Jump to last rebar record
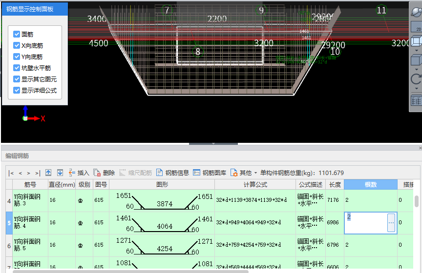The image size is (422, 273). click(38, 174)
